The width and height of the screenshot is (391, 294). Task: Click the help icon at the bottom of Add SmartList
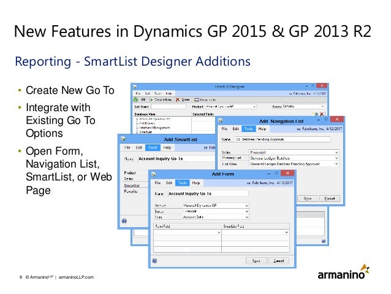click(x=124, y=221)
